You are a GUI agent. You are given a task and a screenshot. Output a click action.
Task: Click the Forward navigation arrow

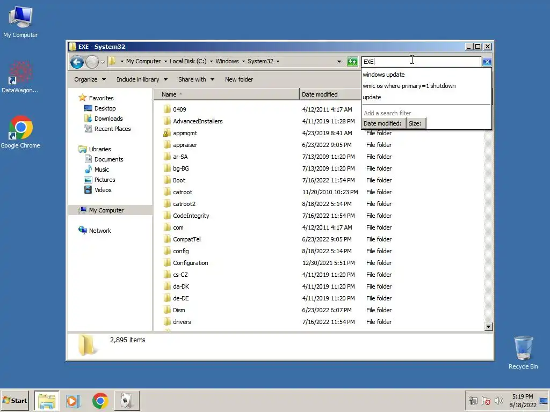(x=92, y=62)
